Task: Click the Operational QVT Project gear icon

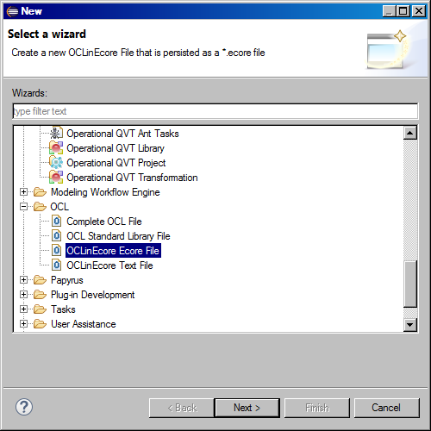Action: [56, 163]
